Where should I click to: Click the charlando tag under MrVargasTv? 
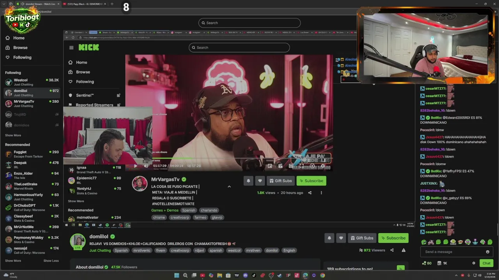209,210
